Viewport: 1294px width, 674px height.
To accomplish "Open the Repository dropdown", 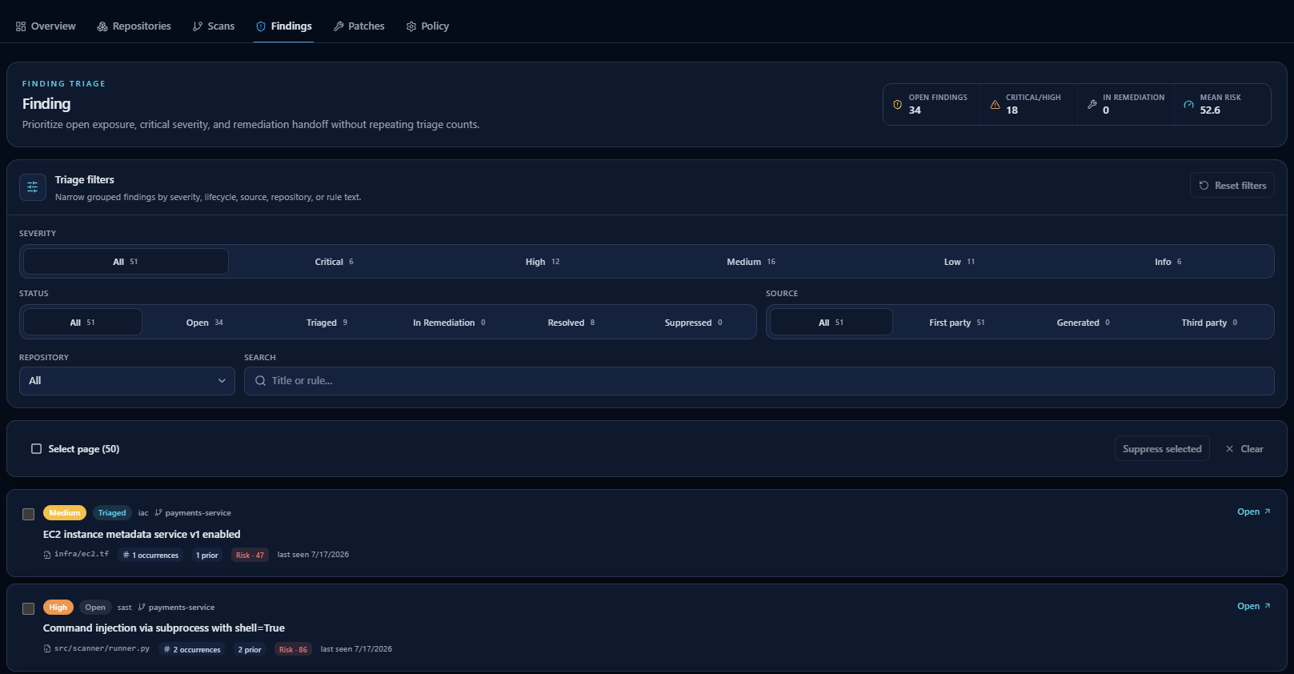I will tap(127, 381).
